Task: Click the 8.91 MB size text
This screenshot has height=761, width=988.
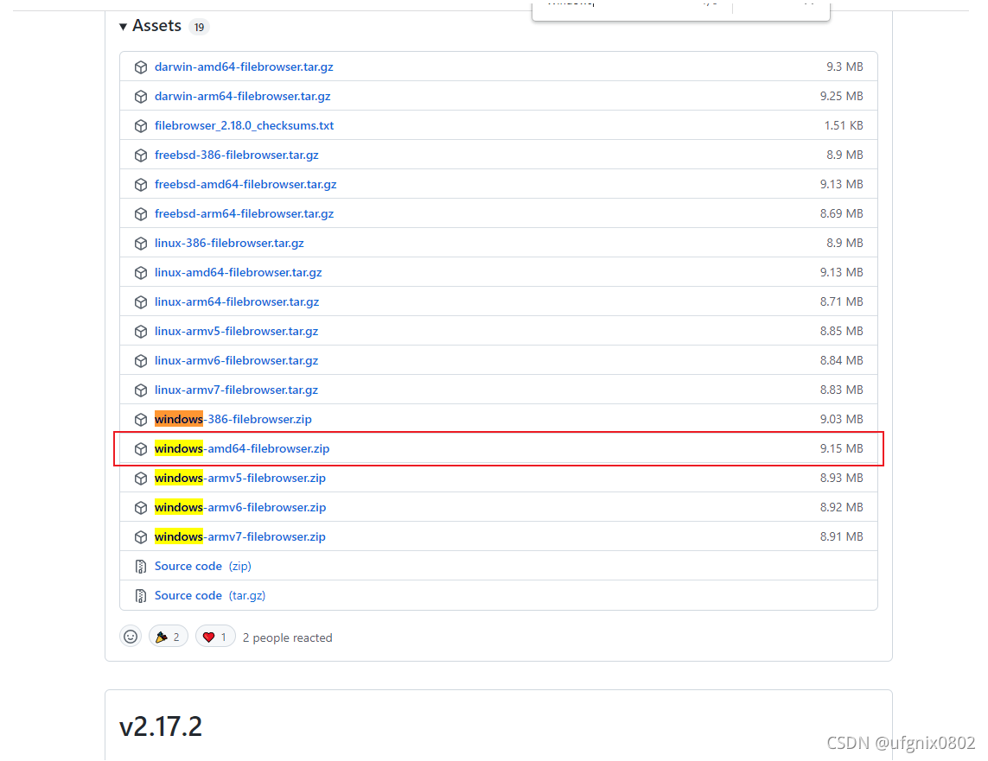Action: click(841, 537)
